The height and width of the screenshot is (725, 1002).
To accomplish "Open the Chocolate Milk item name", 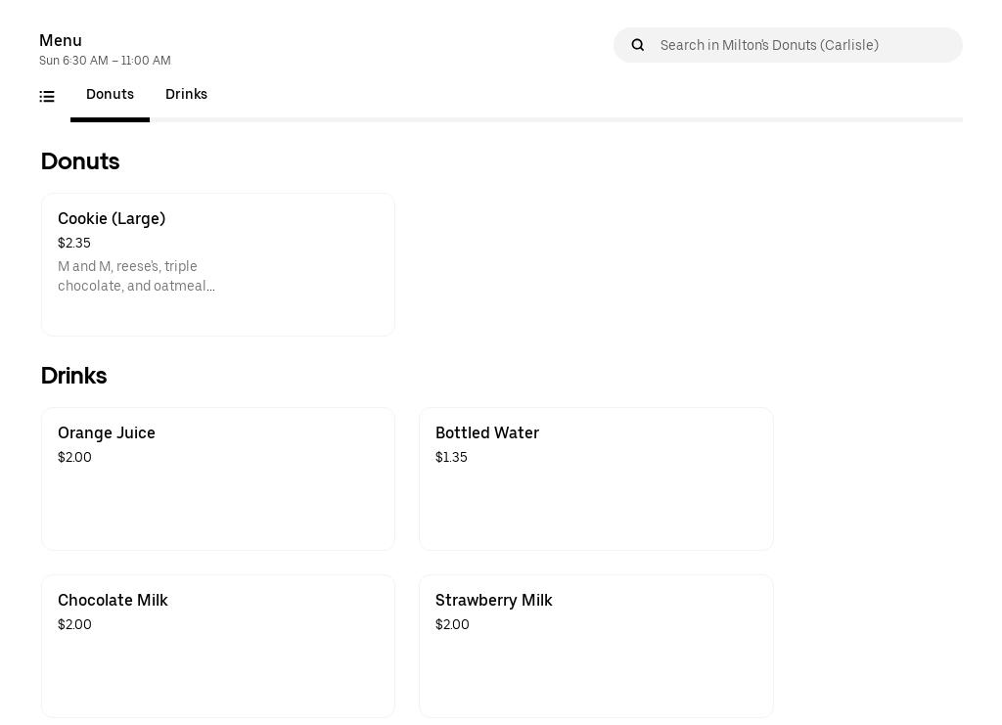I will [113, 601].
